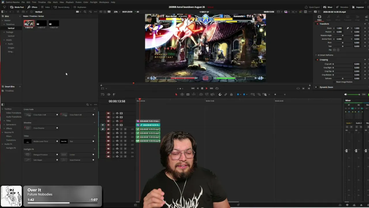This screenshot has width=369, height=208.
Task: Lock video track V4
Action: (x=113, y=114)
